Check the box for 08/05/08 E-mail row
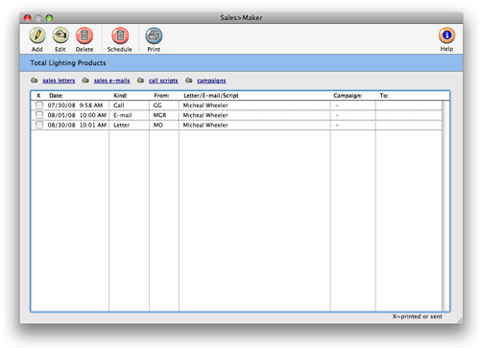 pyautogui.click(x=39, y=115)
